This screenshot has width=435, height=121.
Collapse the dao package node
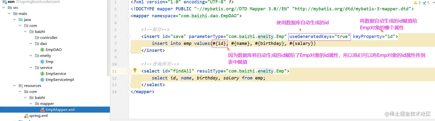click(31, 44)
